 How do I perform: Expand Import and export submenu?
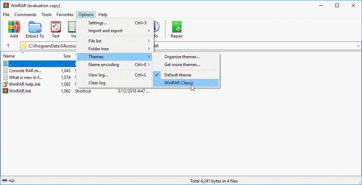(x=115, y=31)
